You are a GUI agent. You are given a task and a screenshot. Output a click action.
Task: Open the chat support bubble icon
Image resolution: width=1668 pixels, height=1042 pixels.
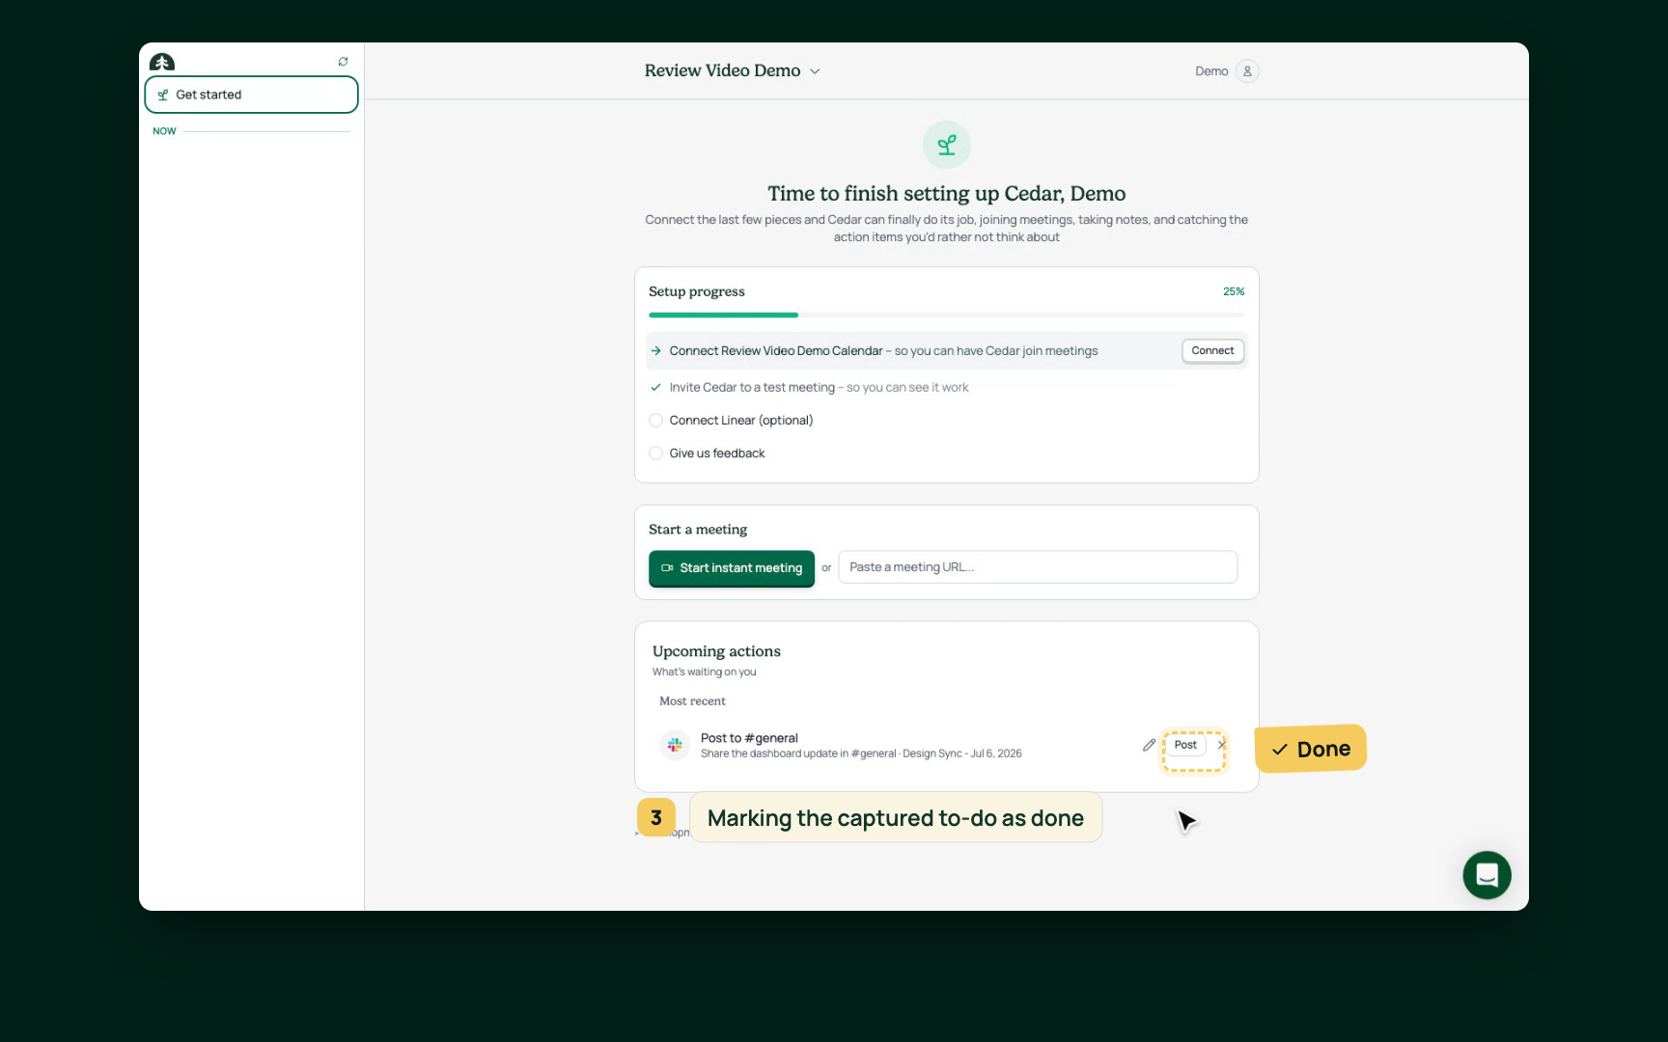[x=1487, y=875]
